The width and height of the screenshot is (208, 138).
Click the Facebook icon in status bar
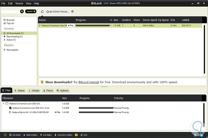(195, 135)
